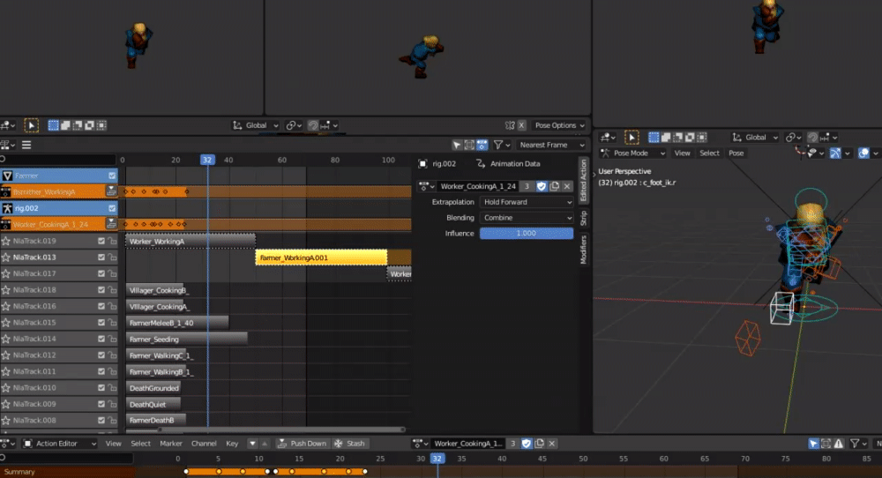
Task: Open the Pose Mode dropdown
Action: (x=633, y=153)
